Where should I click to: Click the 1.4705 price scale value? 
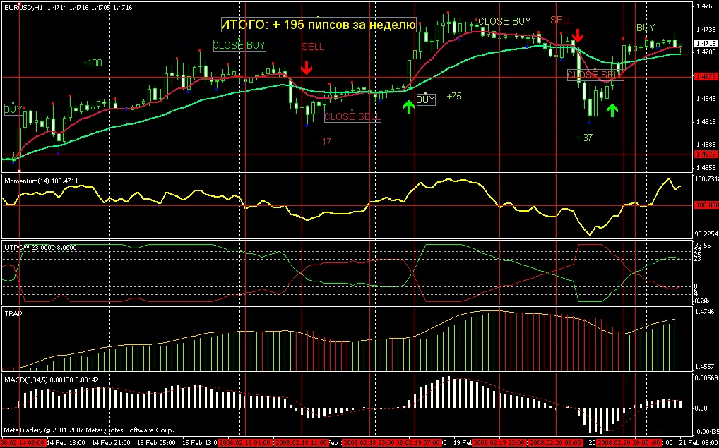pyautogui.click(x=706, y=52)
